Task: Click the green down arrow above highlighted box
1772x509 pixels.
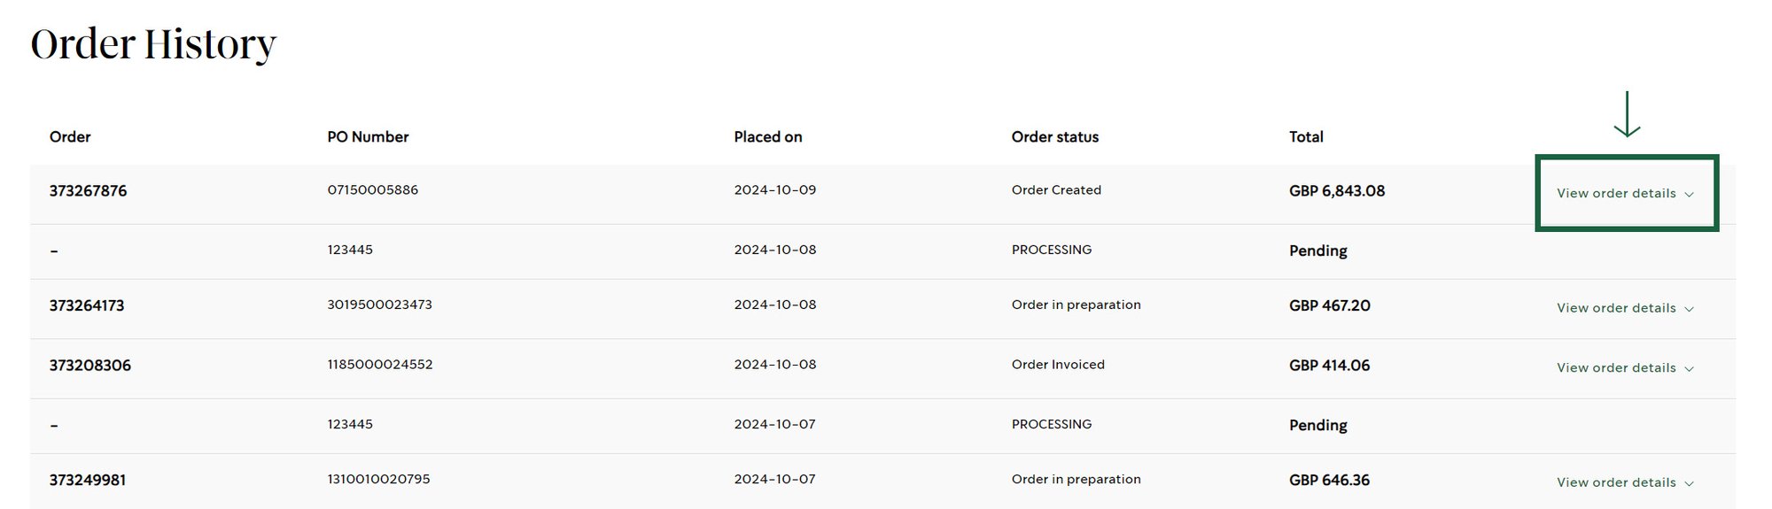Action: pyautogui.click(x=1627, y=114)
